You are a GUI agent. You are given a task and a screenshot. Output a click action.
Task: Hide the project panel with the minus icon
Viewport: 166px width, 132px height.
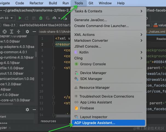click(x=34, y=31)
